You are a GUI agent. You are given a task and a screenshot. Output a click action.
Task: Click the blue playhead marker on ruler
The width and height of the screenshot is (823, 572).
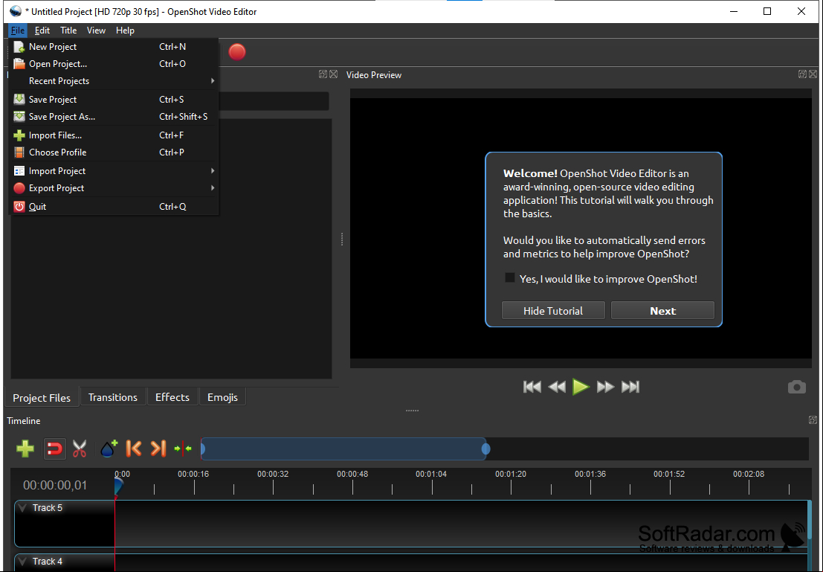pyautogui.click(x=118, y=486)
